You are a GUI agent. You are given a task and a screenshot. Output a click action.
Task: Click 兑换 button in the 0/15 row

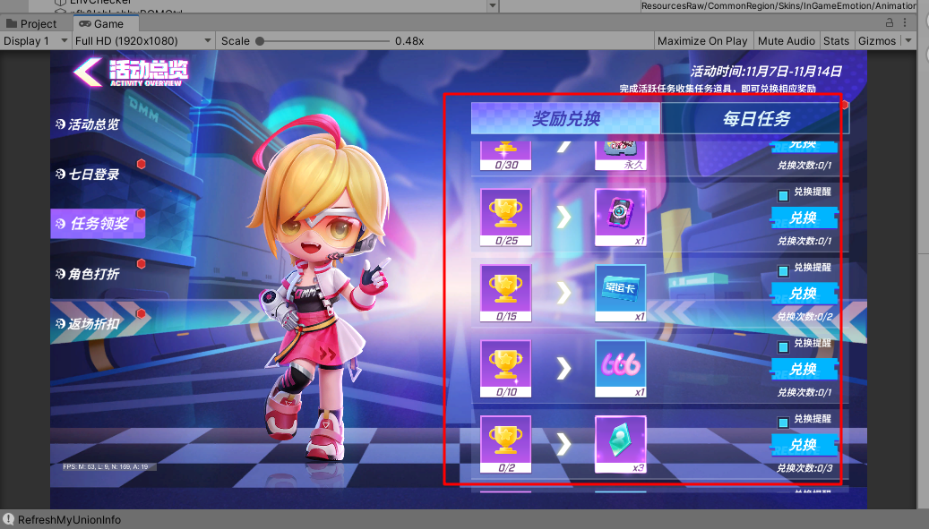pyautogui.click(x=804, y=293)
